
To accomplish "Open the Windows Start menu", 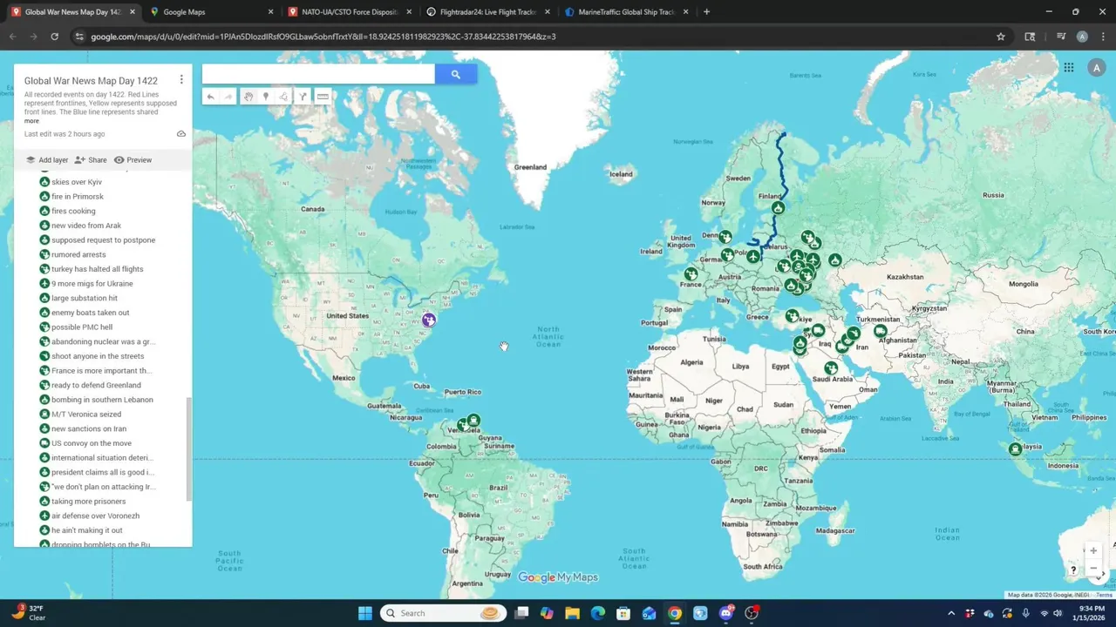I will (365, 613).
